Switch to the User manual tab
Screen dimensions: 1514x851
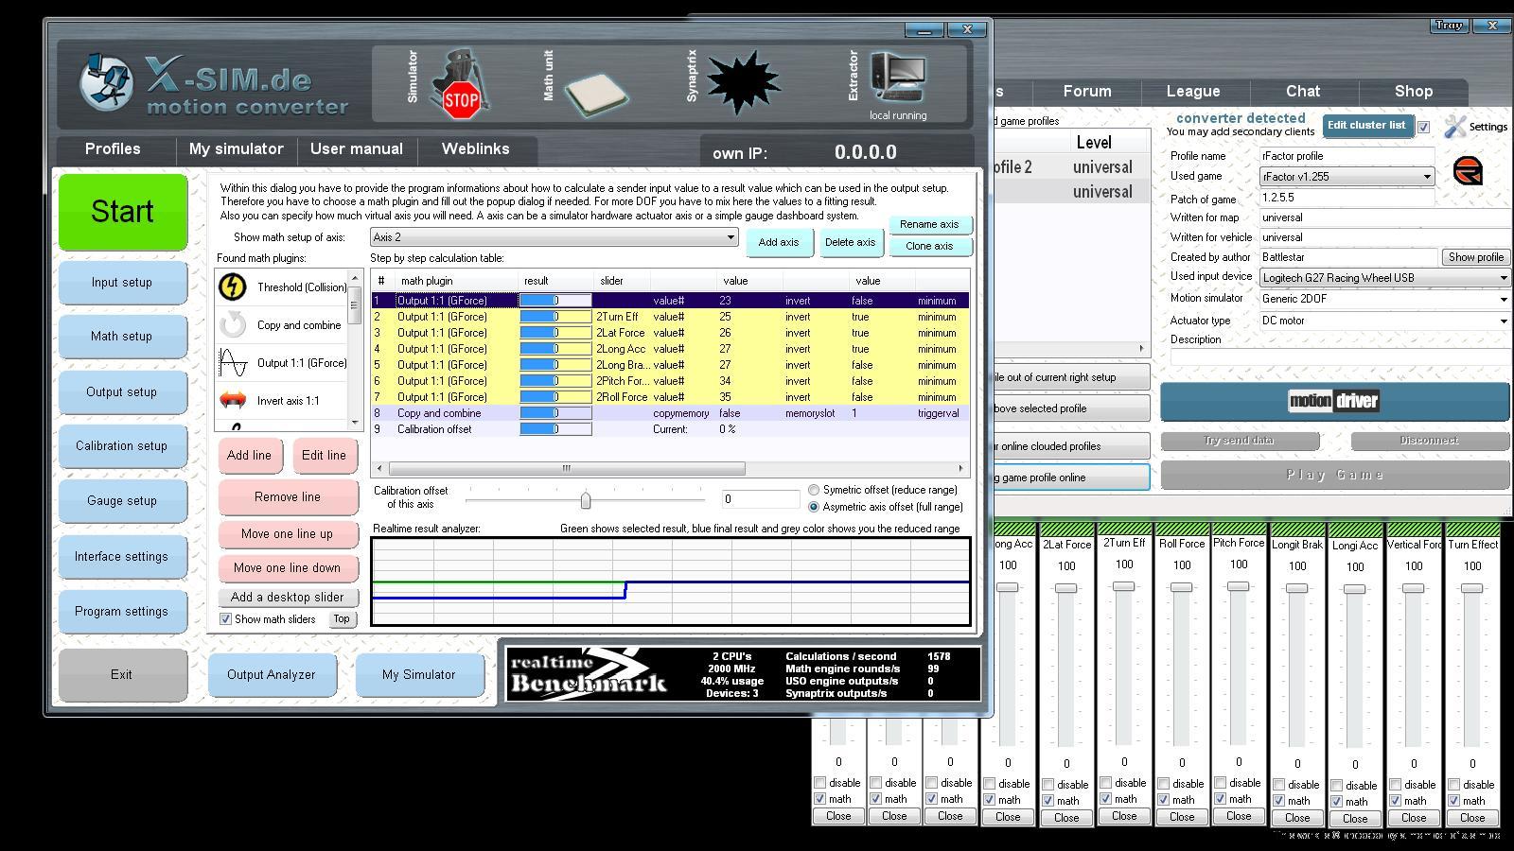(356, 149)
